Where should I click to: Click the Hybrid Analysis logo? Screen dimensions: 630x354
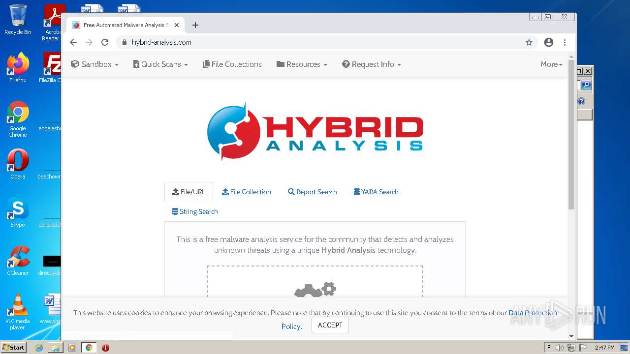315,132
